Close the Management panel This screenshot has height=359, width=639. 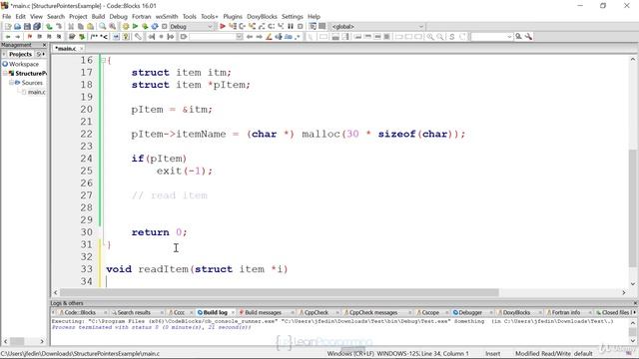44,45
